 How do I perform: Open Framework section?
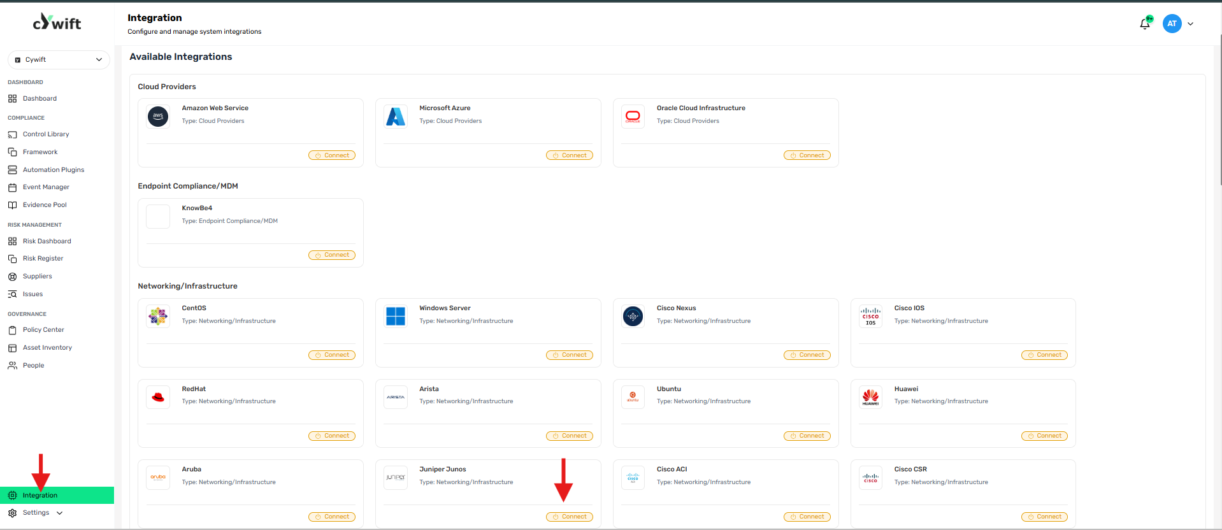point(40,152)
